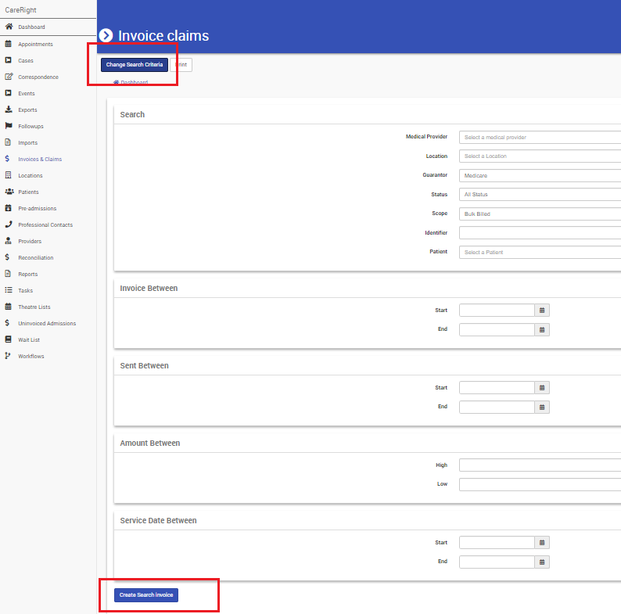The width and height of the screenshot is (621, 614).
Task: Click the Invoice Between End date field
Action: click(x=497, y=329)
